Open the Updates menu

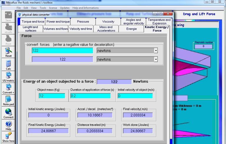(65, 8)
